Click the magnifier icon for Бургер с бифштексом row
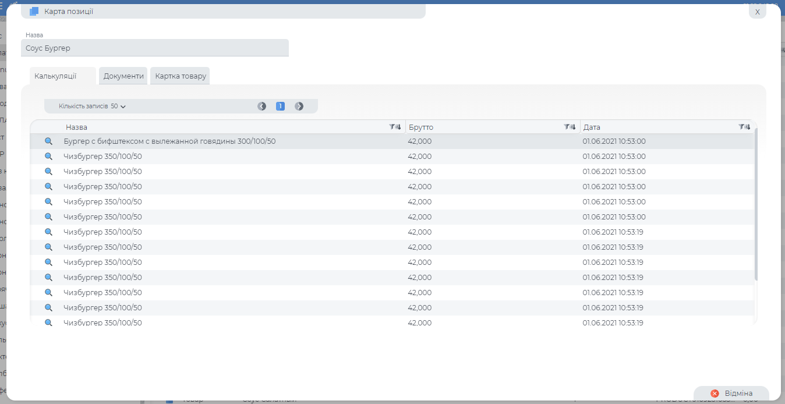The width and height of the screenshot is (785, 404). click(49, 141)
